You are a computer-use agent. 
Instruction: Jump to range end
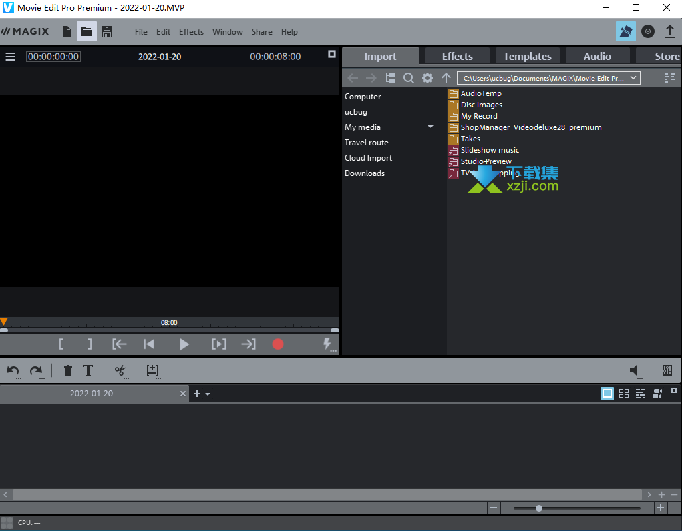click(248, 344)
